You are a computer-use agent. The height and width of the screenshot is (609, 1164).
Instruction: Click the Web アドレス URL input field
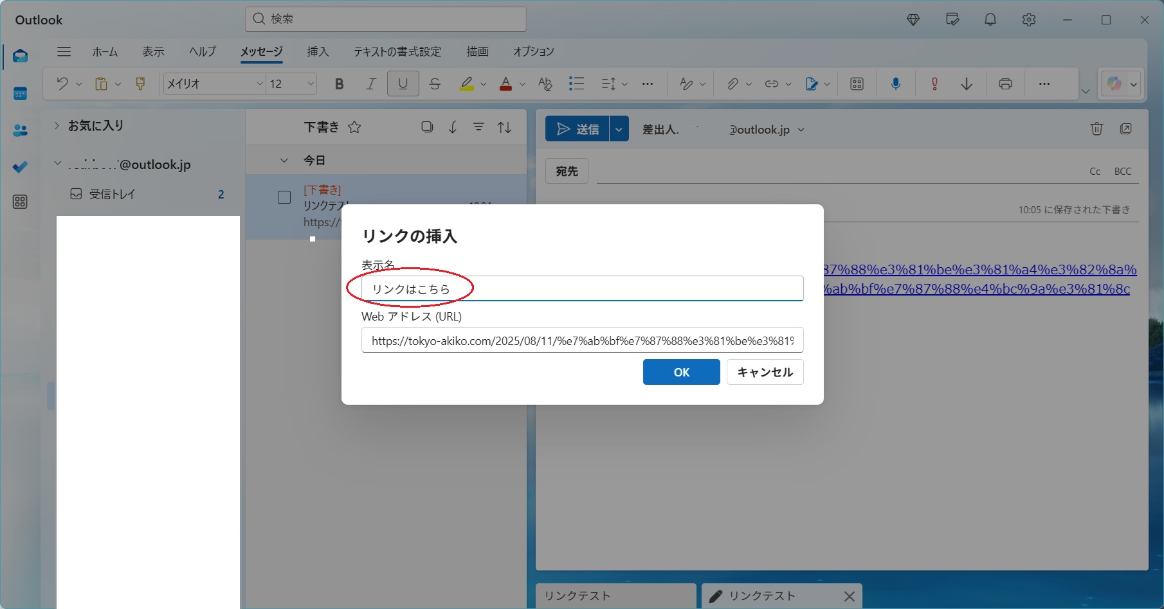pyautogui.click(x=582, y=340)
